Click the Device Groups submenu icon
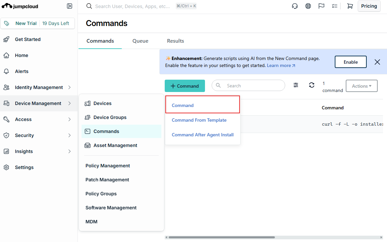The image size is (387, 242). (88, 117)
